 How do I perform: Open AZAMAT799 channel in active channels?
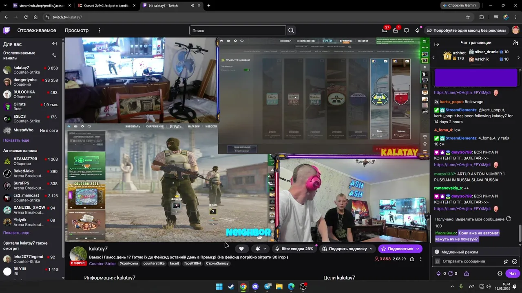pyautogui.click(x=31, y=161)
